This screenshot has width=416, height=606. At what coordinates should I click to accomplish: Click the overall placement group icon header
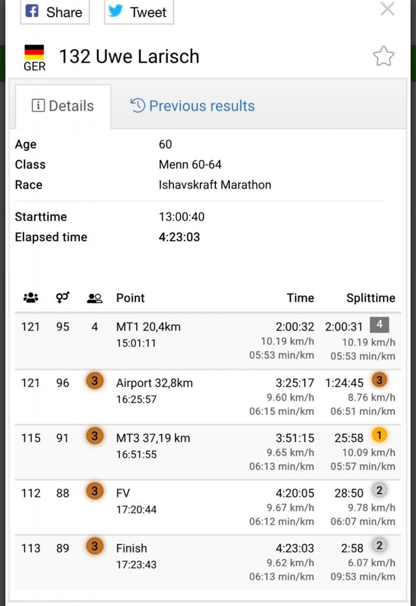31,298
